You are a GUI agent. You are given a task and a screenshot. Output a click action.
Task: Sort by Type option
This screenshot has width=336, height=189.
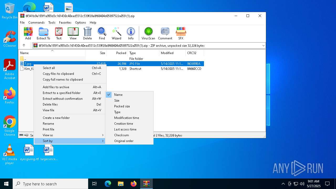coord(129,112)
